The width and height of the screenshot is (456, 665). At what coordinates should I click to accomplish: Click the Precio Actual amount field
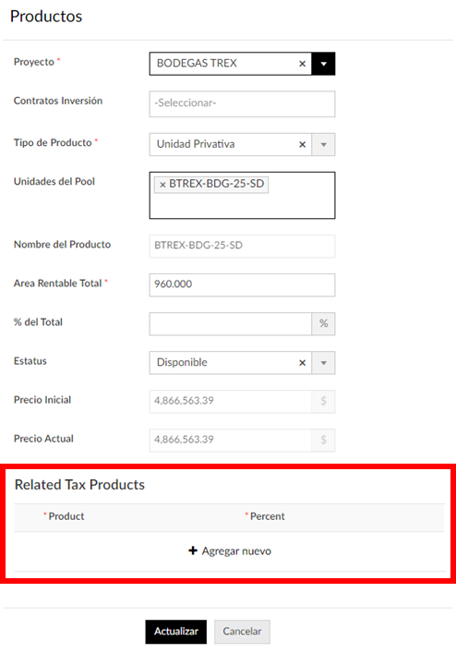(231, 440)
